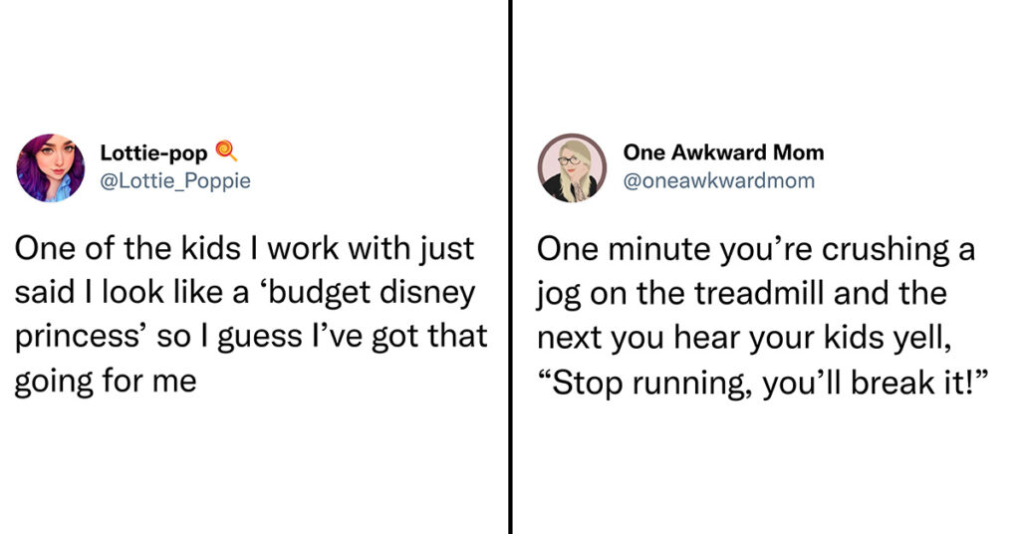Click the vertical black divider between the tweets
This screenshot has height=534, width=1020.
coord(510,267)
